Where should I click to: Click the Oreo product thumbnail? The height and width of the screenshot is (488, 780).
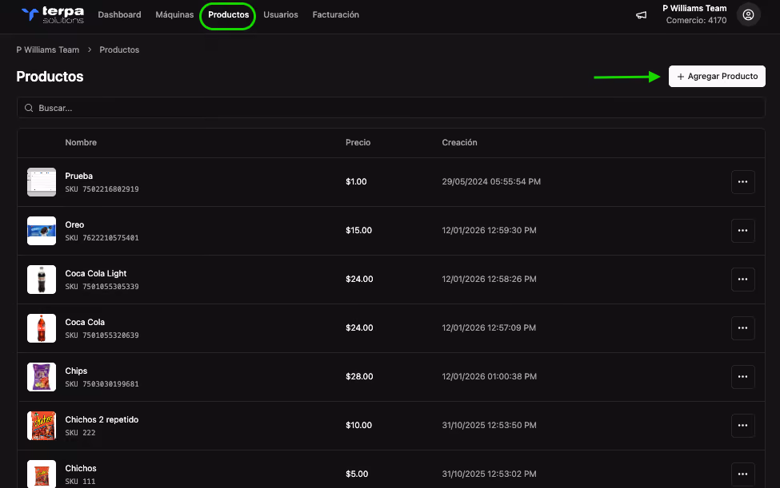(x=42, y=230)
